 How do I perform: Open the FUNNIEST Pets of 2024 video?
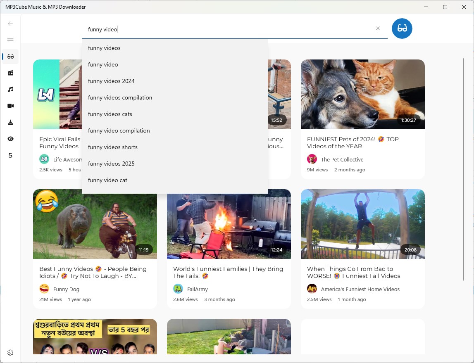(x=362, y=94)
